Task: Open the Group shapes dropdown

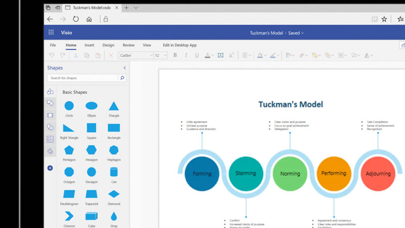Action: click(x=342, y=55)
